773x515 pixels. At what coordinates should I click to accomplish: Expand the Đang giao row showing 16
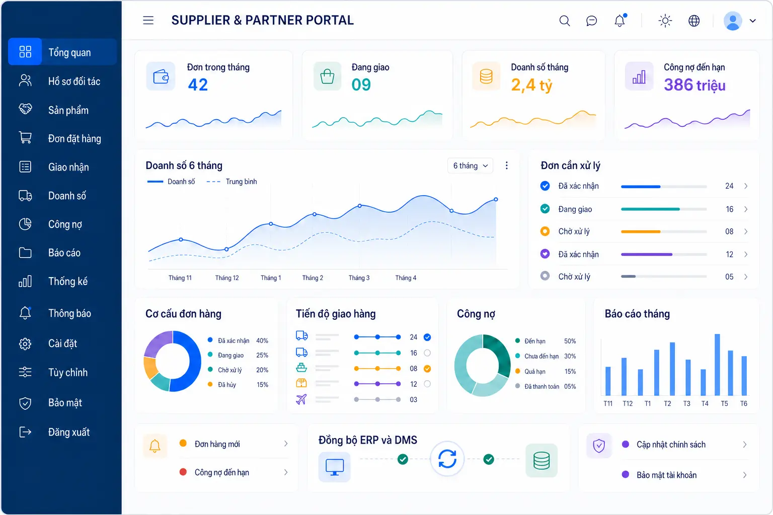point(746,209)
